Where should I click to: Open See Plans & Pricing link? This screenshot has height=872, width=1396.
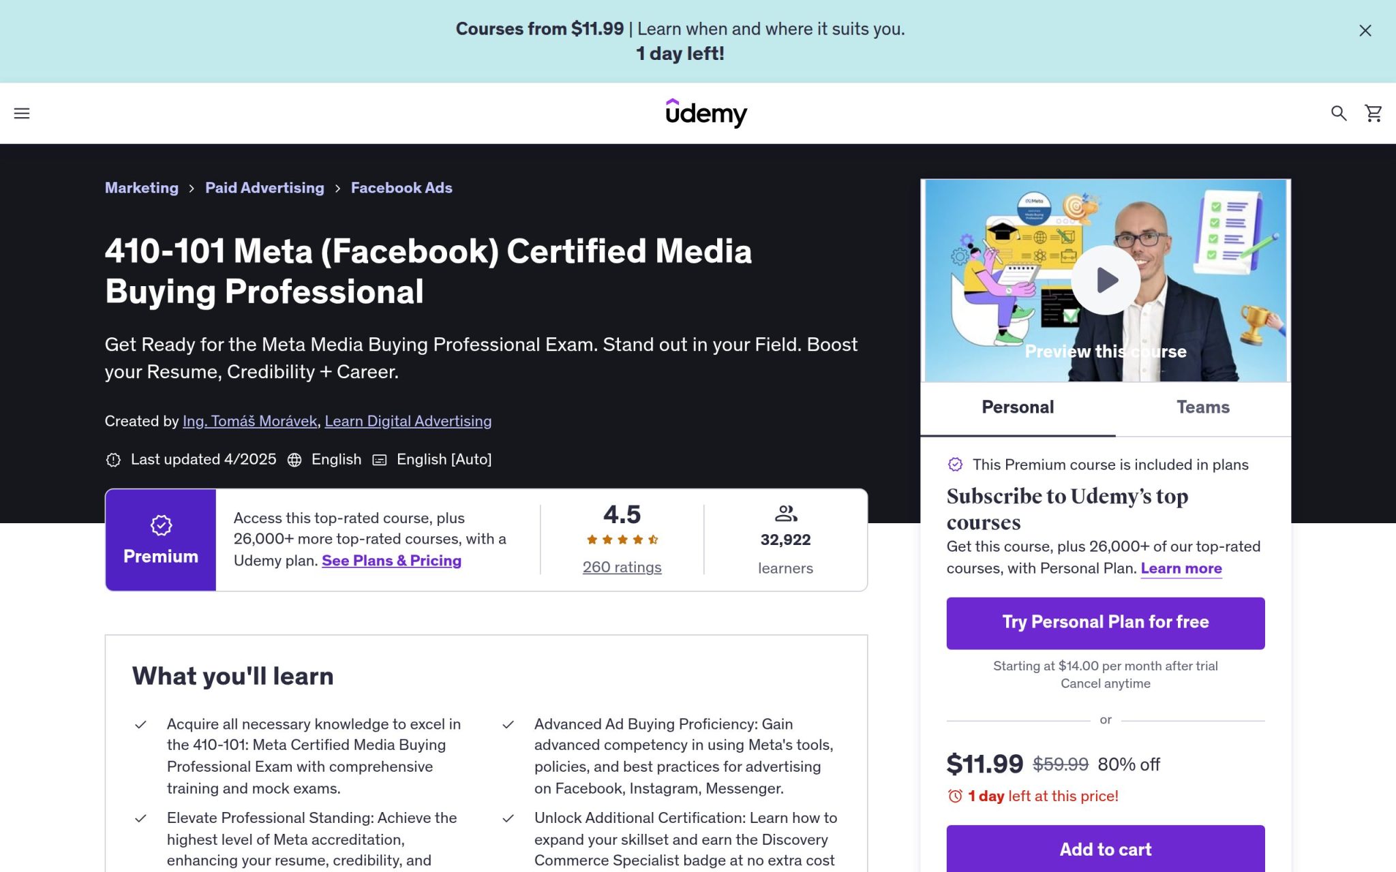coord(392,560)
